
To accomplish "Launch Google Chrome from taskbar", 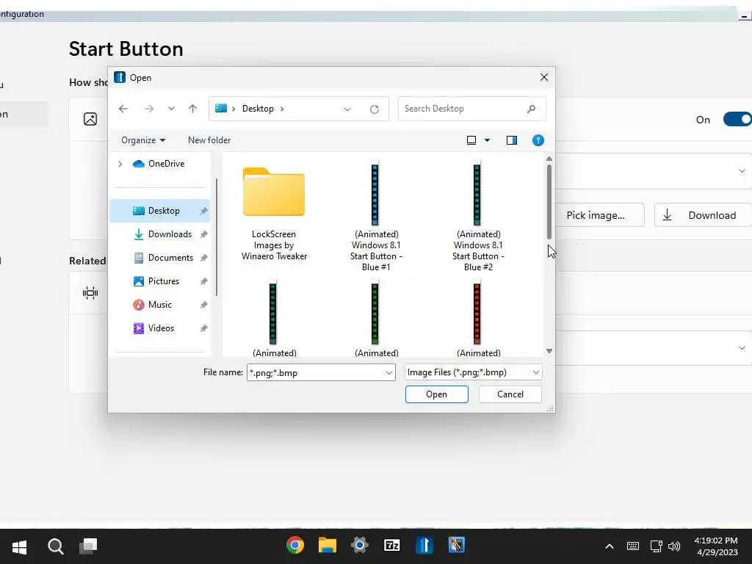I will pos(295,546).
